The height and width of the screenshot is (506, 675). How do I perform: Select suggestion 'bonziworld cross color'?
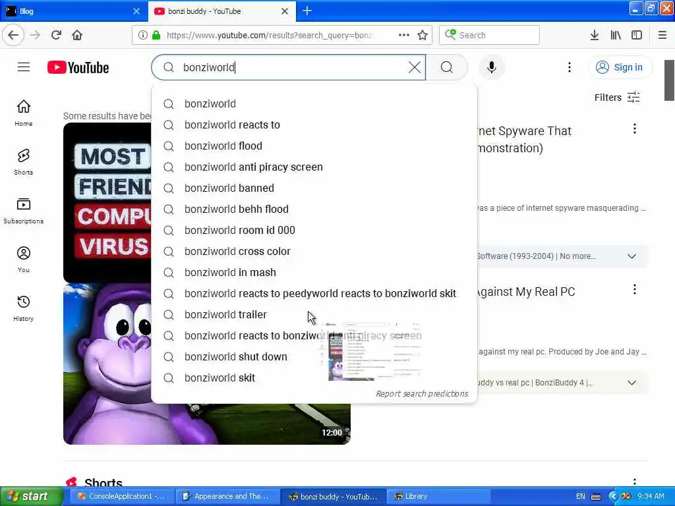pyautogui.click(x=314, y=251)
